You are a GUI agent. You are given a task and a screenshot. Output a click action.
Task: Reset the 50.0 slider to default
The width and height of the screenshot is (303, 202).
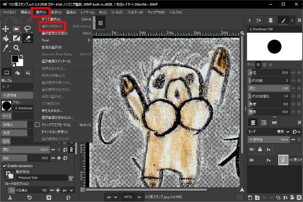coord(65,158)
